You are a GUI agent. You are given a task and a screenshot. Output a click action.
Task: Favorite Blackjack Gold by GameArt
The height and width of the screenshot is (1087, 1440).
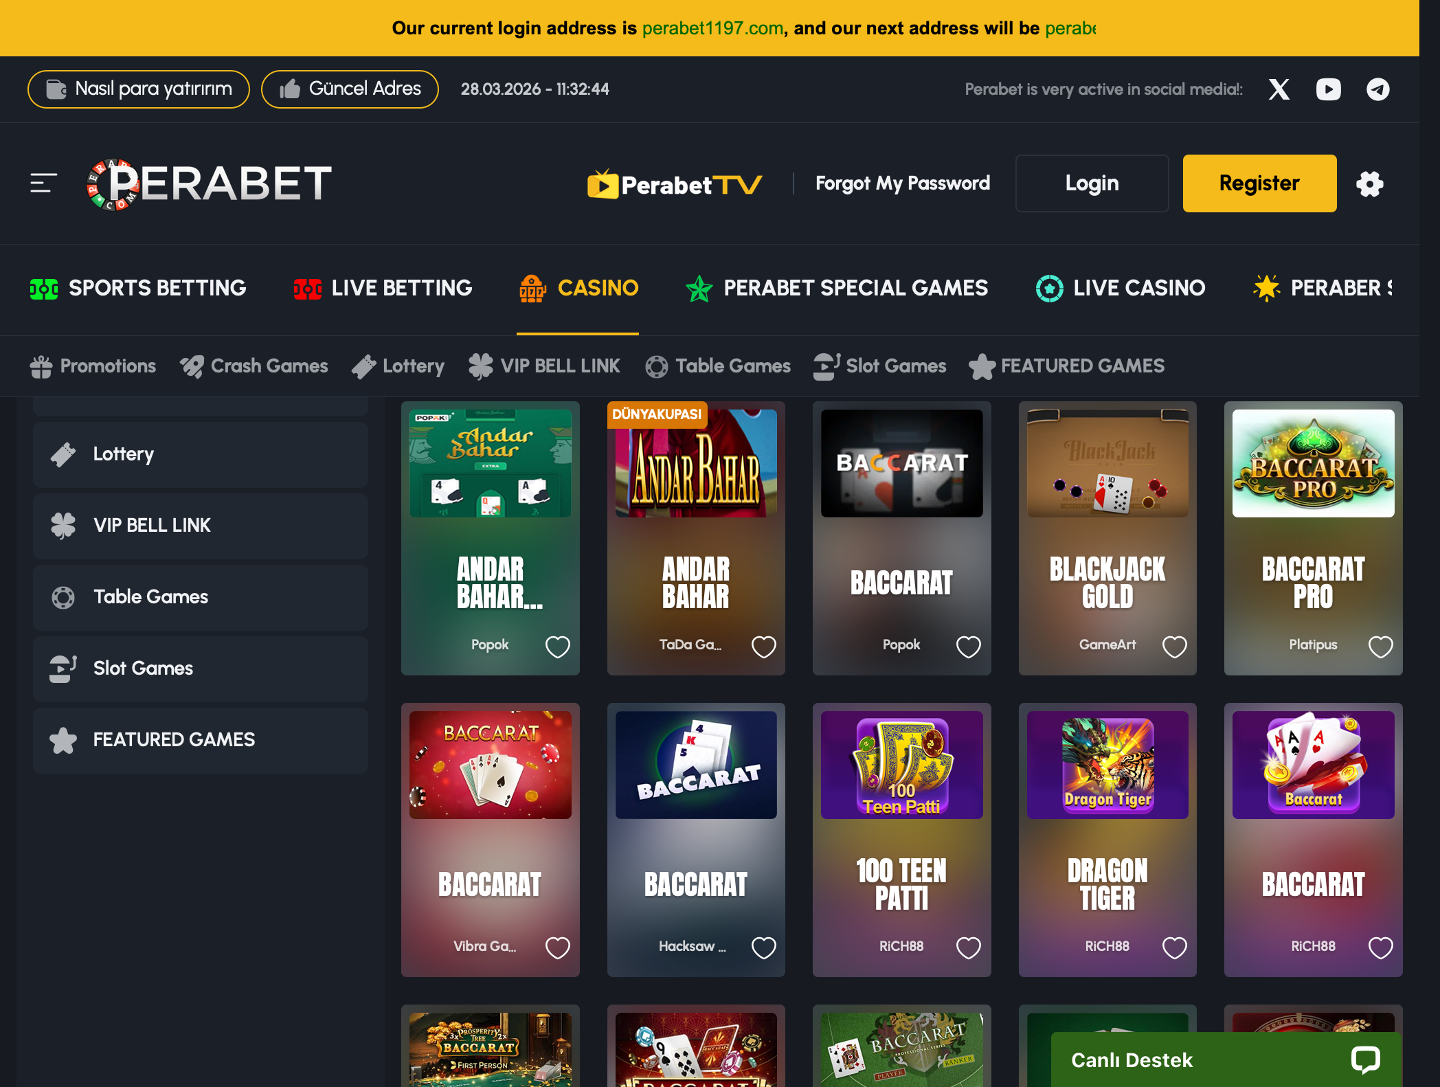coord(1175,647)
